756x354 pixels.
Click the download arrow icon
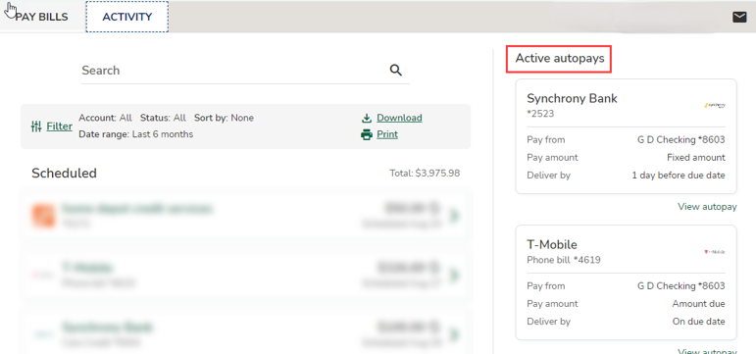point(367,118)
